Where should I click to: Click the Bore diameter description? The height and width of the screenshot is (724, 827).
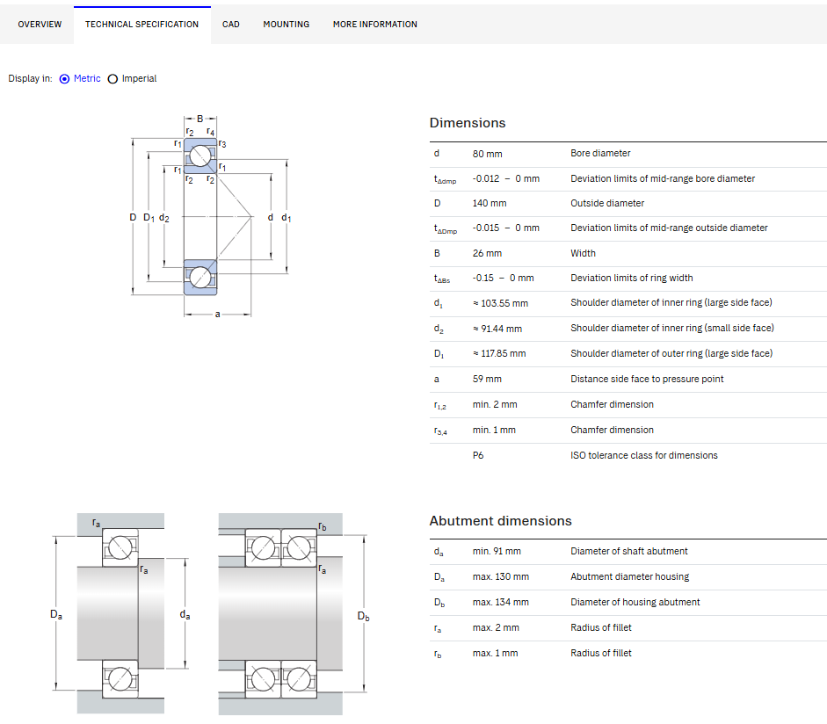[x=600, y=153]
